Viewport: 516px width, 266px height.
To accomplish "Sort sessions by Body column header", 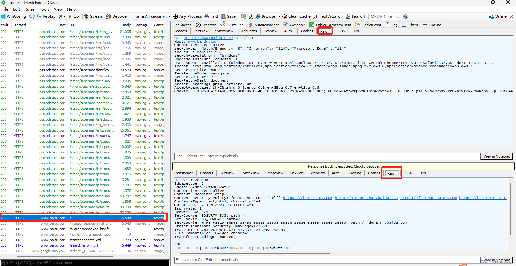I will coord(127,25).
